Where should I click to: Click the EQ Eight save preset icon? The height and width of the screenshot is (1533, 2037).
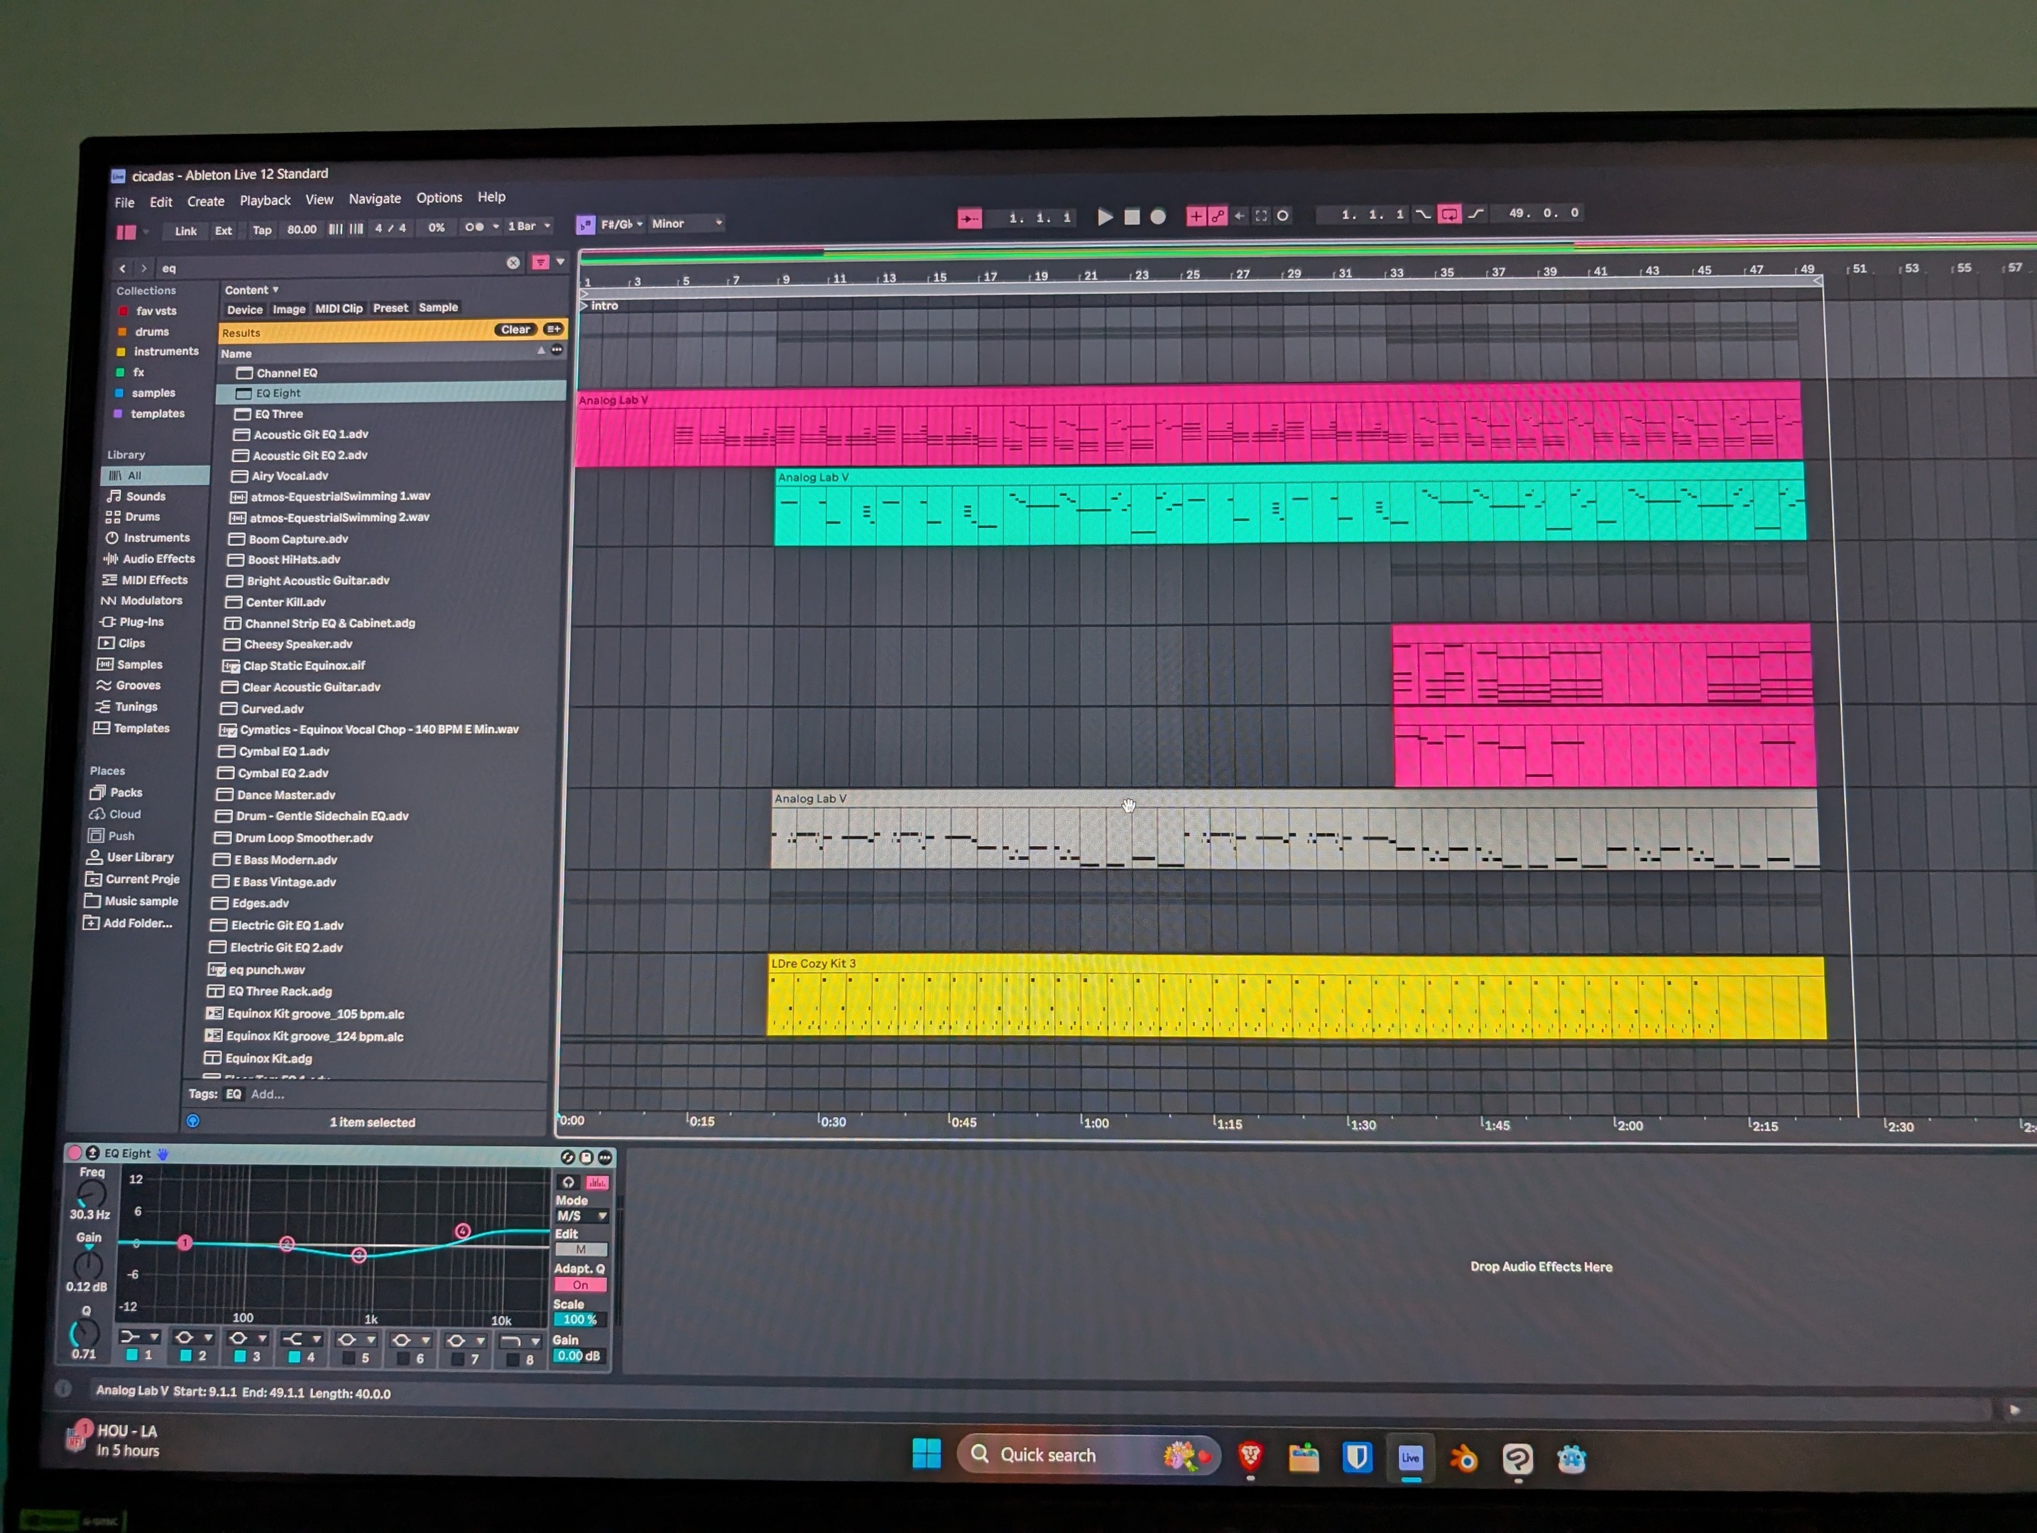586,1158
